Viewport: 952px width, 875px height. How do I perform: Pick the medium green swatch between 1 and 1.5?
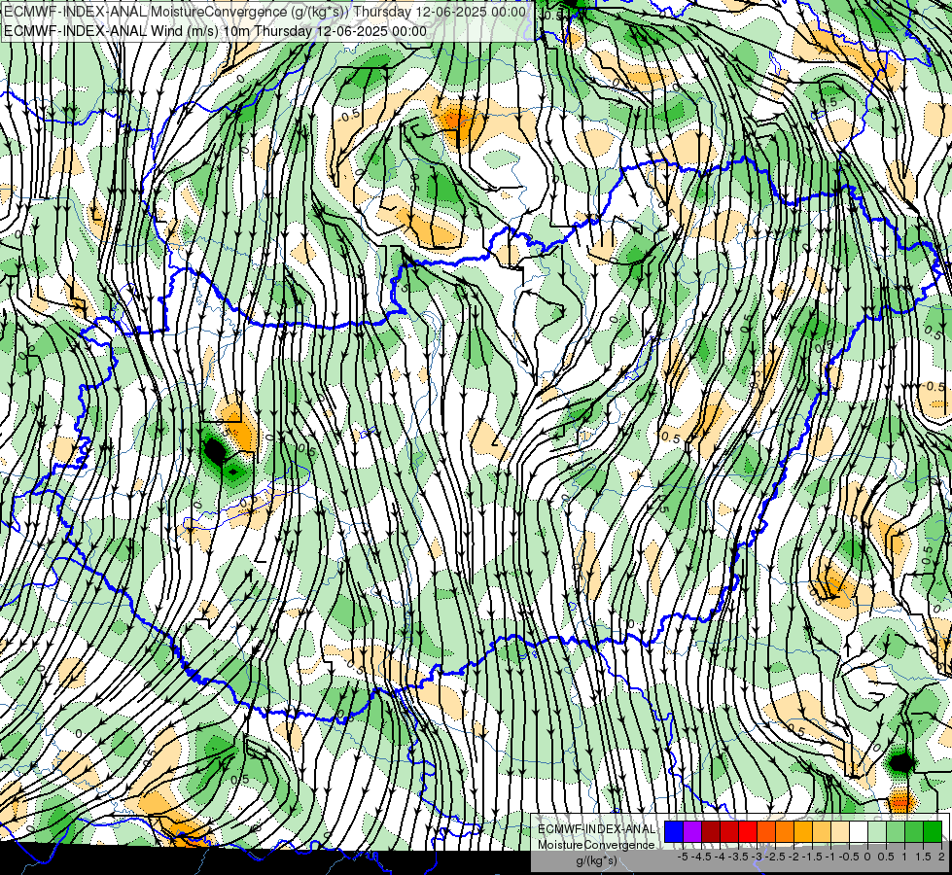tap(914, 831)
